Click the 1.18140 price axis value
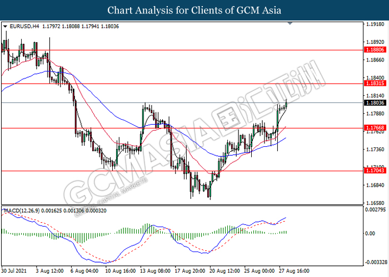 pos(375,96)
